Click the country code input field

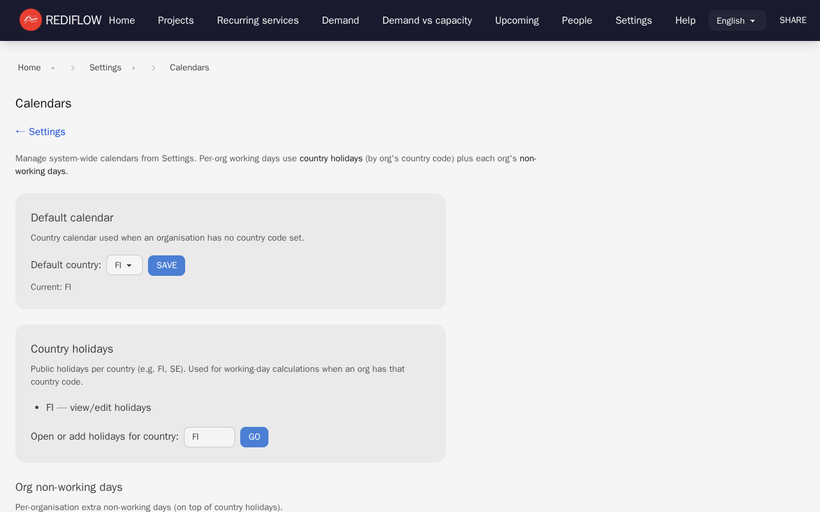pos(209,436)
